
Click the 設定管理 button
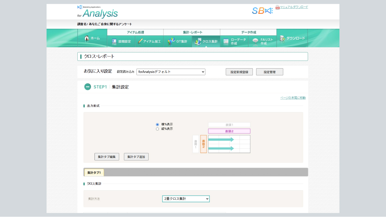point(269,72)
